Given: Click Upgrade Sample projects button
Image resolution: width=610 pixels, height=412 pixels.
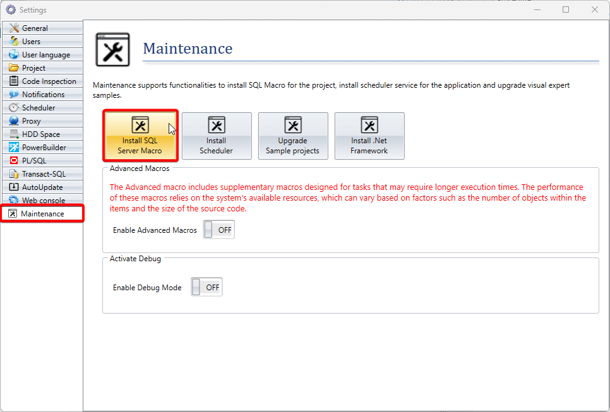Looking at the screenshot, I should coord(293,136).
